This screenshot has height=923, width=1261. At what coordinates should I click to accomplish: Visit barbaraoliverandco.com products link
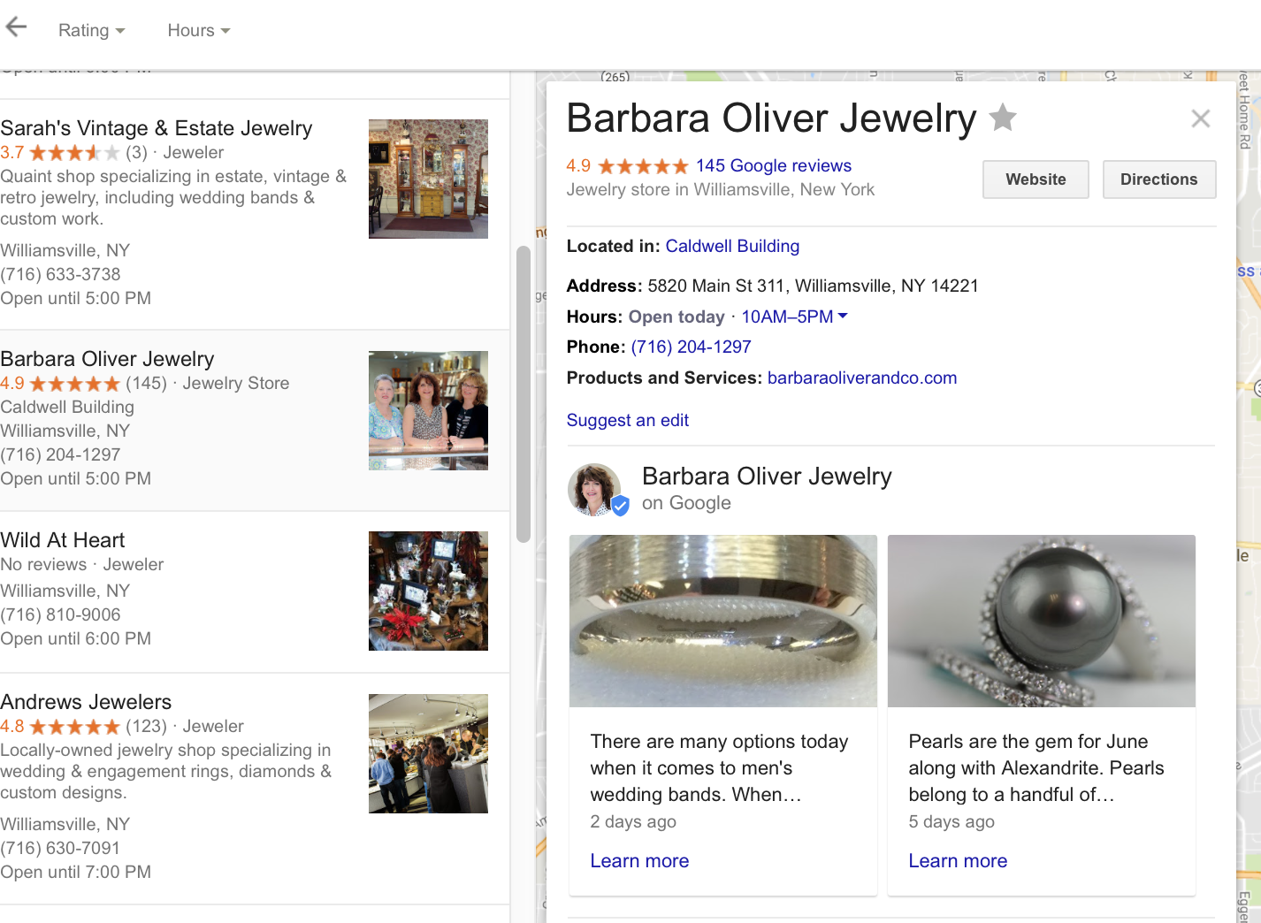(862, 378)
